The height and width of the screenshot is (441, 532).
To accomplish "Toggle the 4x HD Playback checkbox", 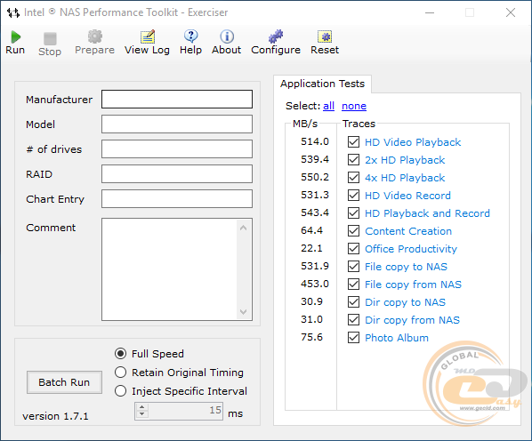I will (x=353, y=177).
